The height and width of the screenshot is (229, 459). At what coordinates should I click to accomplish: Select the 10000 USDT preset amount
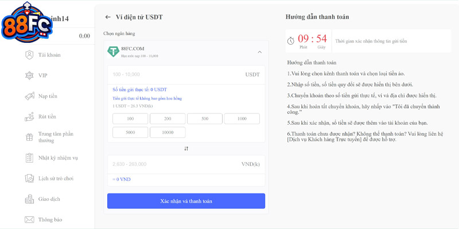click(x=168, y=132)
